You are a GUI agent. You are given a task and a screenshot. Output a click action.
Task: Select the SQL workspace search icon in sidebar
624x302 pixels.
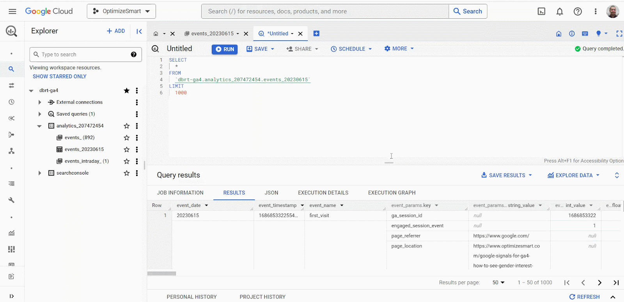11,69
